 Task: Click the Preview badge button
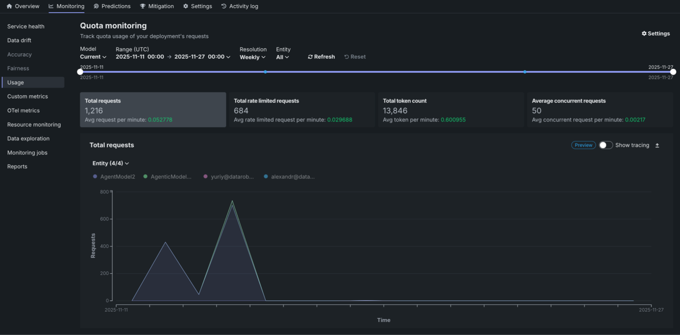583,145
